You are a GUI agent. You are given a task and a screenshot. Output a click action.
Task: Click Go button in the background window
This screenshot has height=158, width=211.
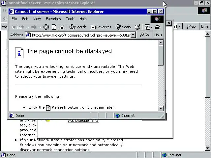[191, 26]
